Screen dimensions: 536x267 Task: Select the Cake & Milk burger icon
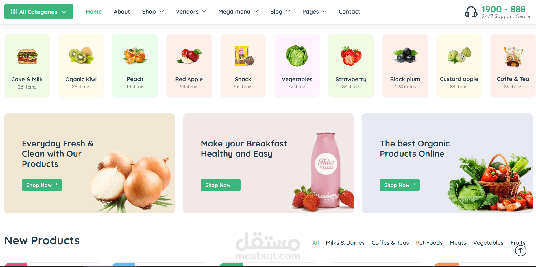click(x=27, y=57)
